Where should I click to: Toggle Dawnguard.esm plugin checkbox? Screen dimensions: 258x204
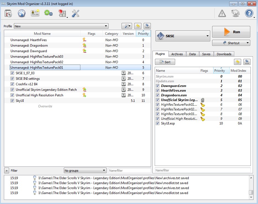pyautogui.click(x=158, y=86)
